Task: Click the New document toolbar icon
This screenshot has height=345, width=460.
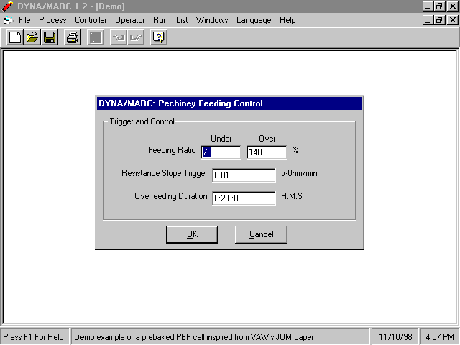Action: pos(15,37)
